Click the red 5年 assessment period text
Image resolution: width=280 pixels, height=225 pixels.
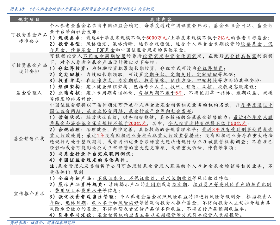point(179,93)
